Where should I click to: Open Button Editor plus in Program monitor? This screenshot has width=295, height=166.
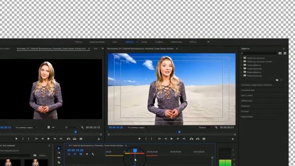click(x=233, y=139)
